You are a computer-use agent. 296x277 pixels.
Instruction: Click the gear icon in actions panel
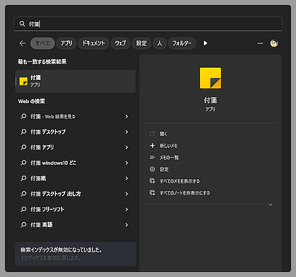tap(152, 169)
